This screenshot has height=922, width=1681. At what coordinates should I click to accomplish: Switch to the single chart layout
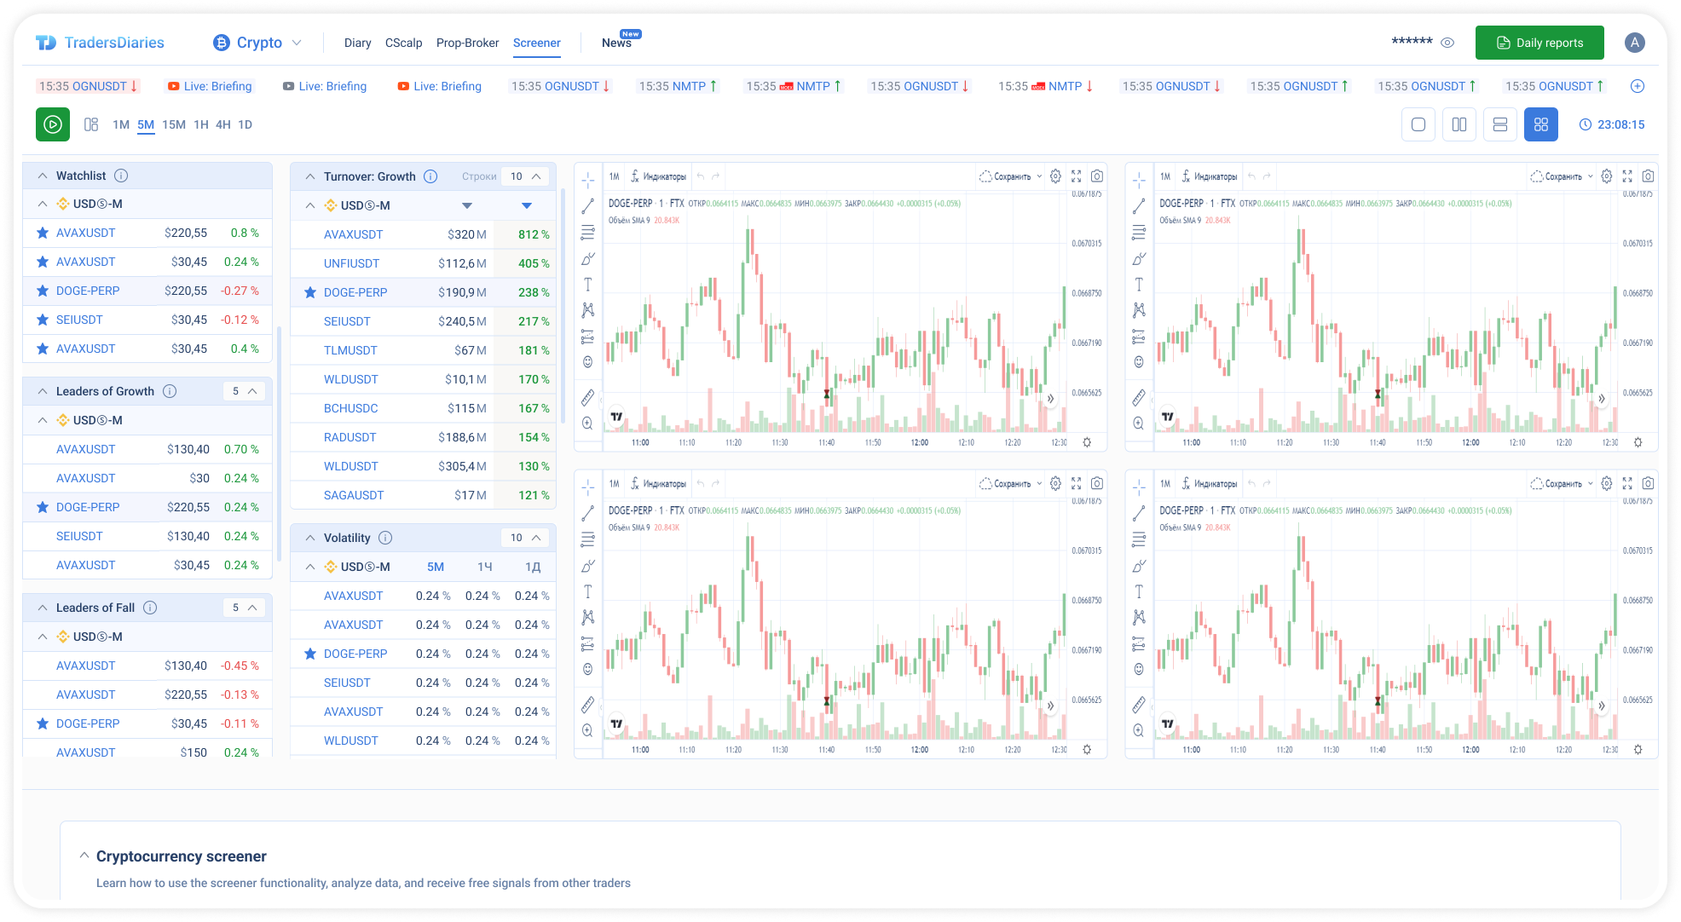1418,124
